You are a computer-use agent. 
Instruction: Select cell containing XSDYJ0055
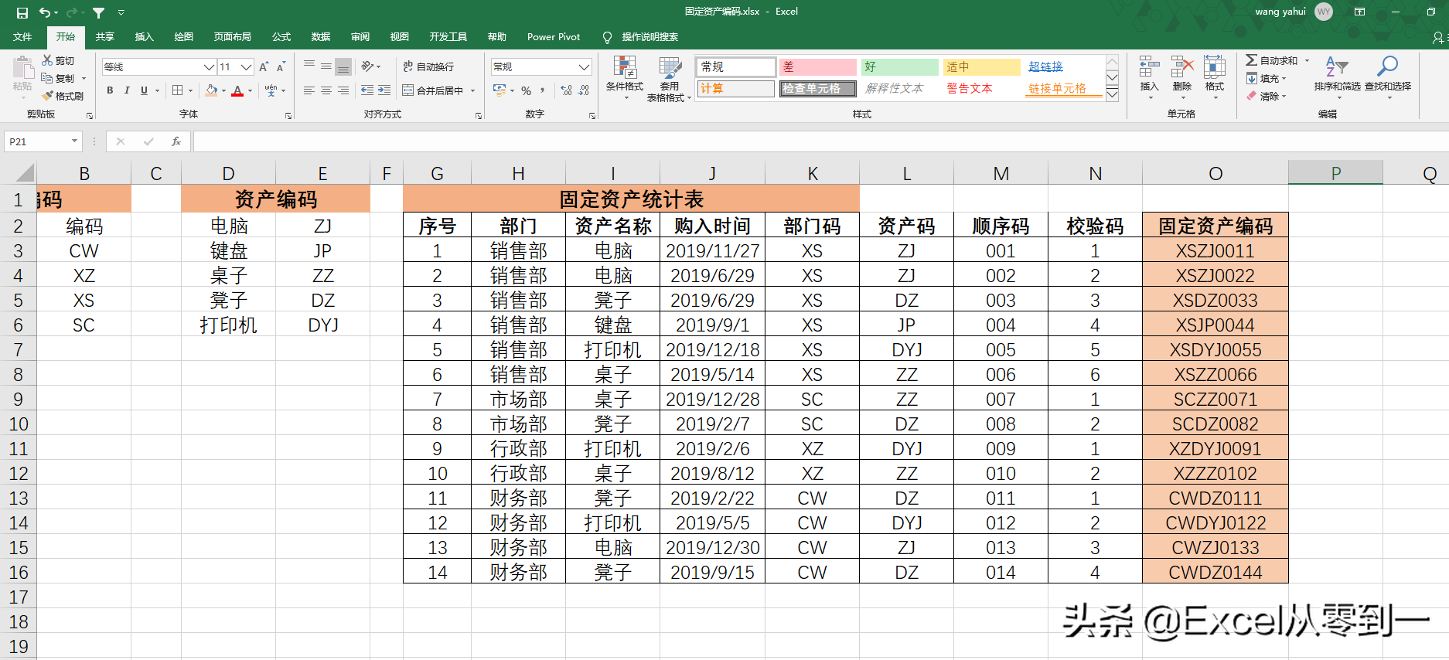click(1215, 349)
